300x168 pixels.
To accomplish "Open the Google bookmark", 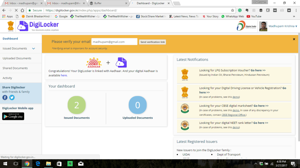I will (61, 16).
